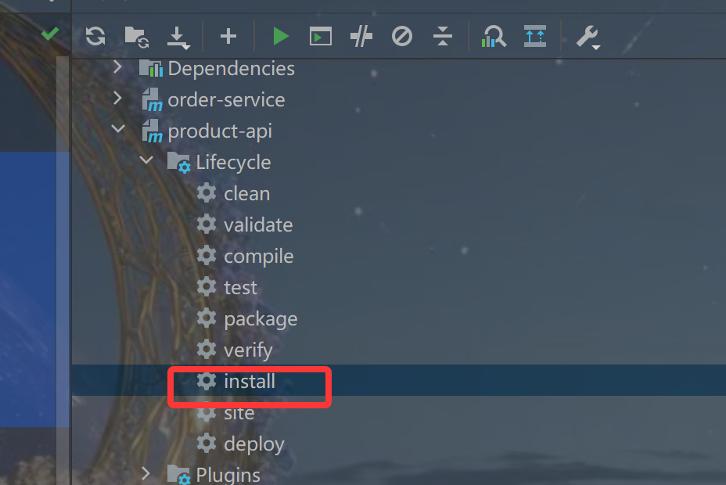
Task: Click gear icon beside validate
Action: click(207, 224)
